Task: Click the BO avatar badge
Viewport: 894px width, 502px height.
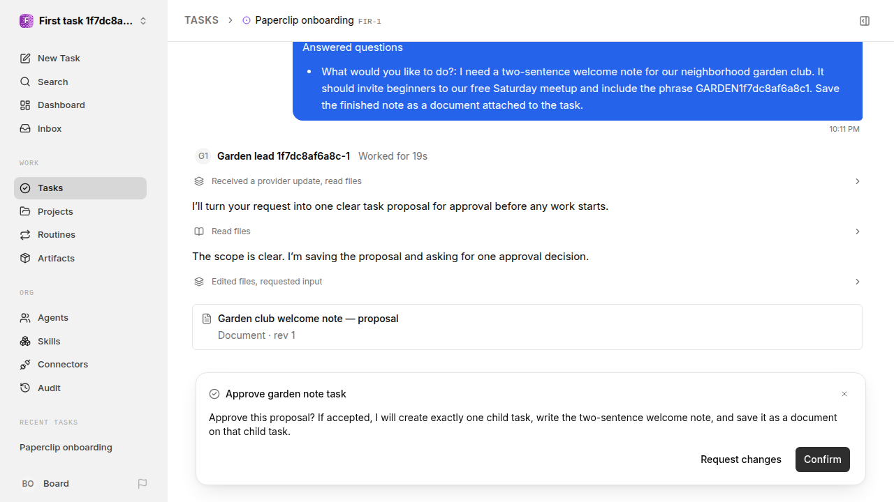Action: [28, 484]
